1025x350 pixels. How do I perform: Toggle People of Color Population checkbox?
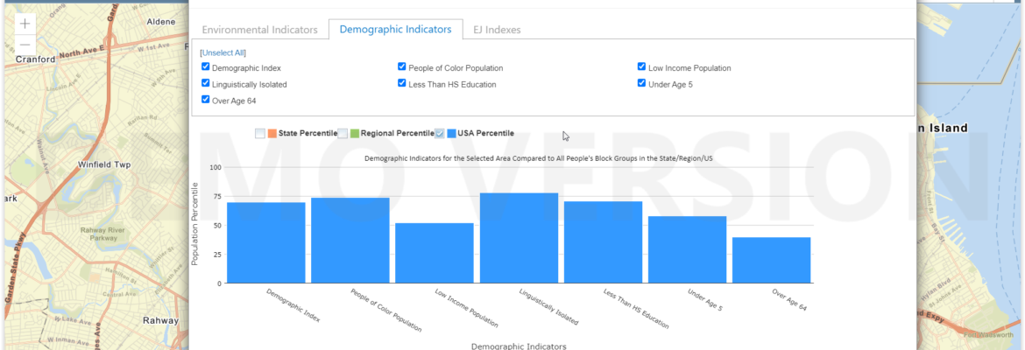click(x=402, y=67)
